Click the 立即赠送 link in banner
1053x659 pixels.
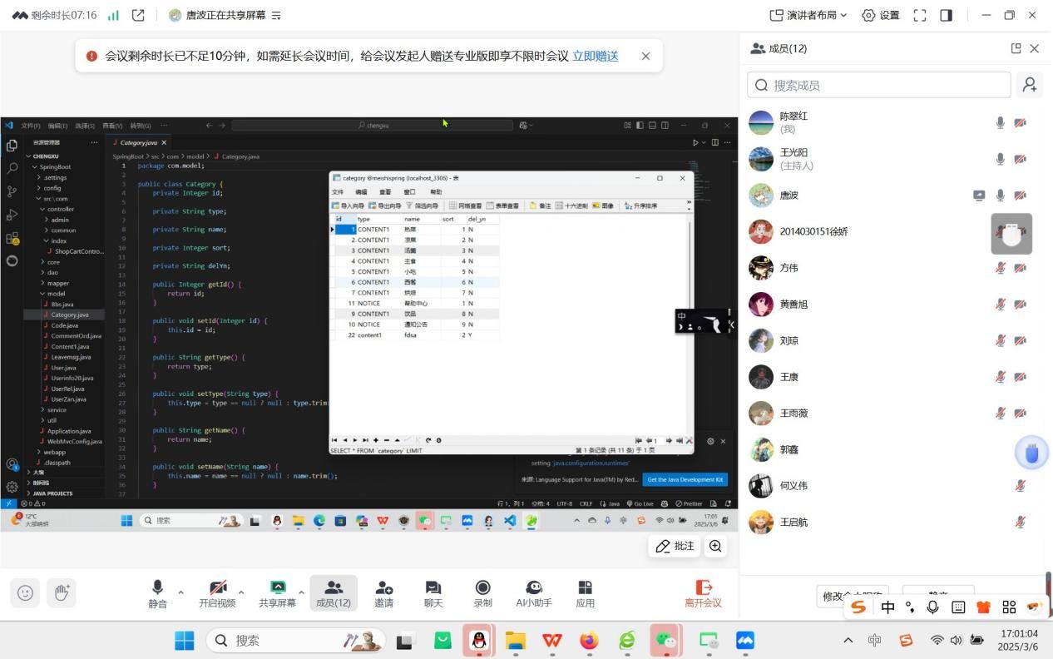click(595, 56)
